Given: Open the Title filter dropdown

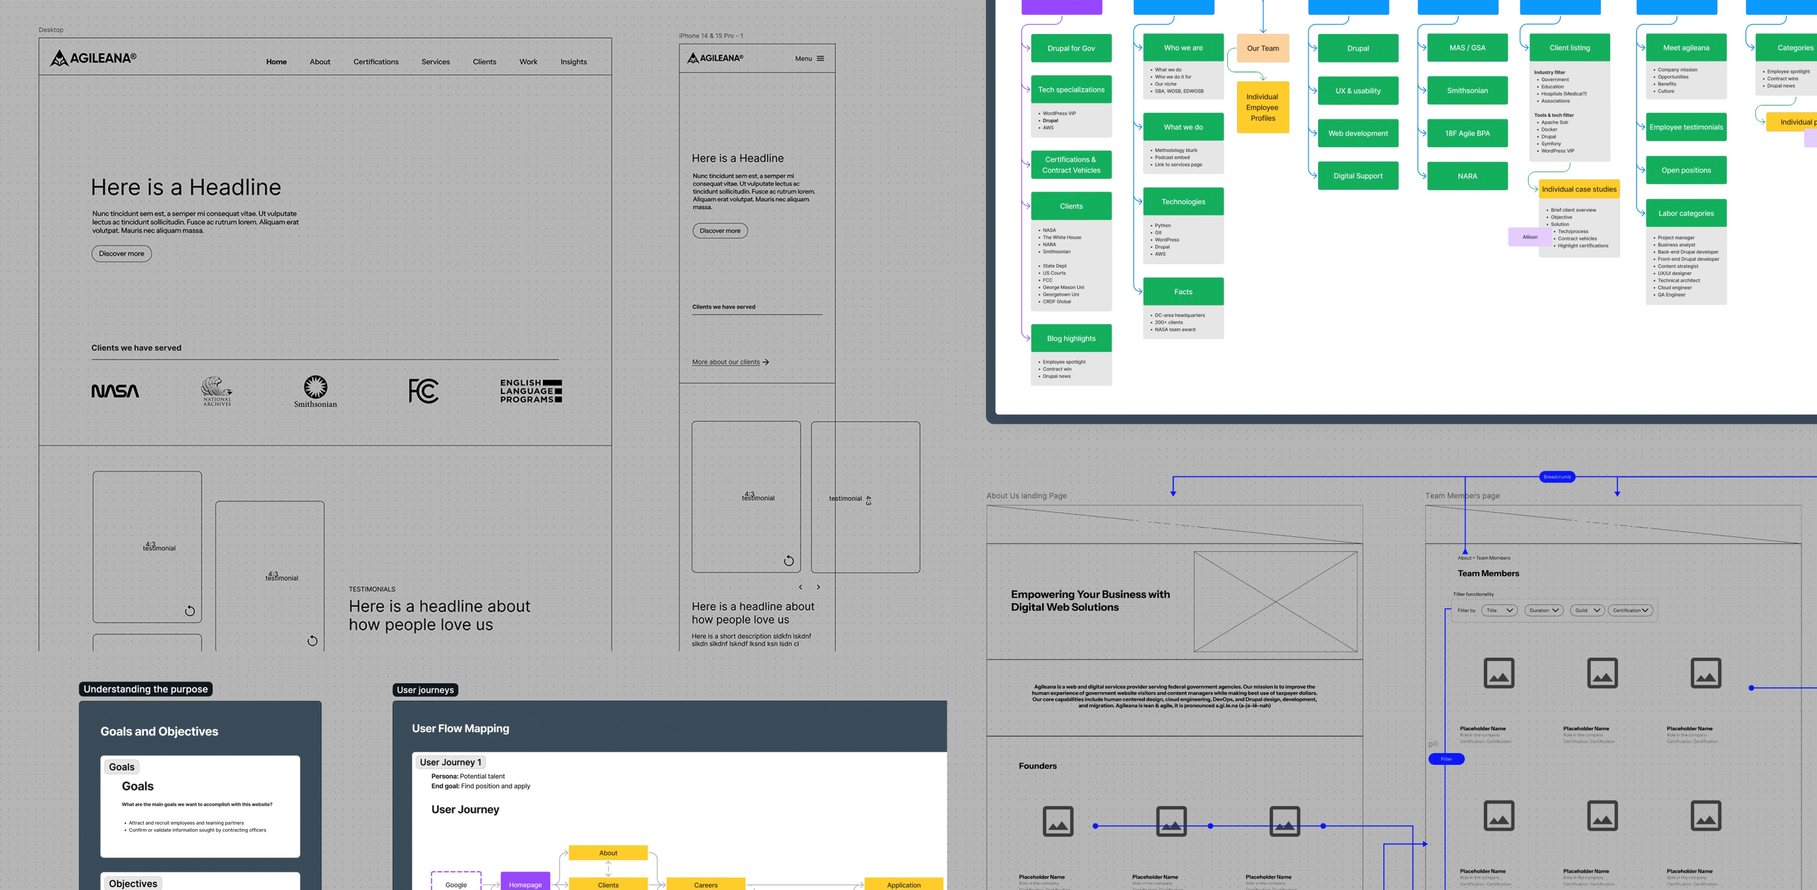Looking at the screenshot, I should tap(1499, 611).
